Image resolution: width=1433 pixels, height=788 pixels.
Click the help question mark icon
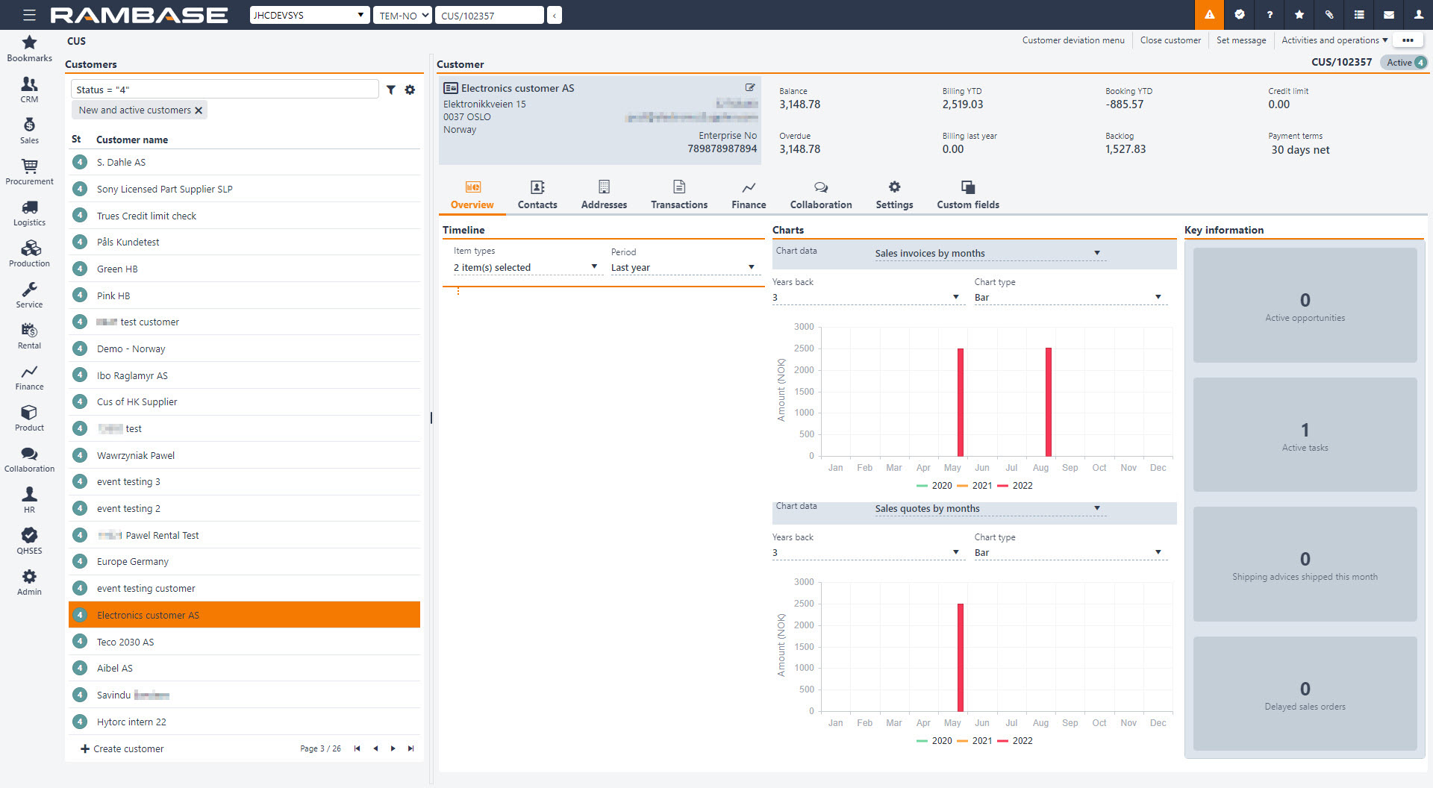(1270, 15)
